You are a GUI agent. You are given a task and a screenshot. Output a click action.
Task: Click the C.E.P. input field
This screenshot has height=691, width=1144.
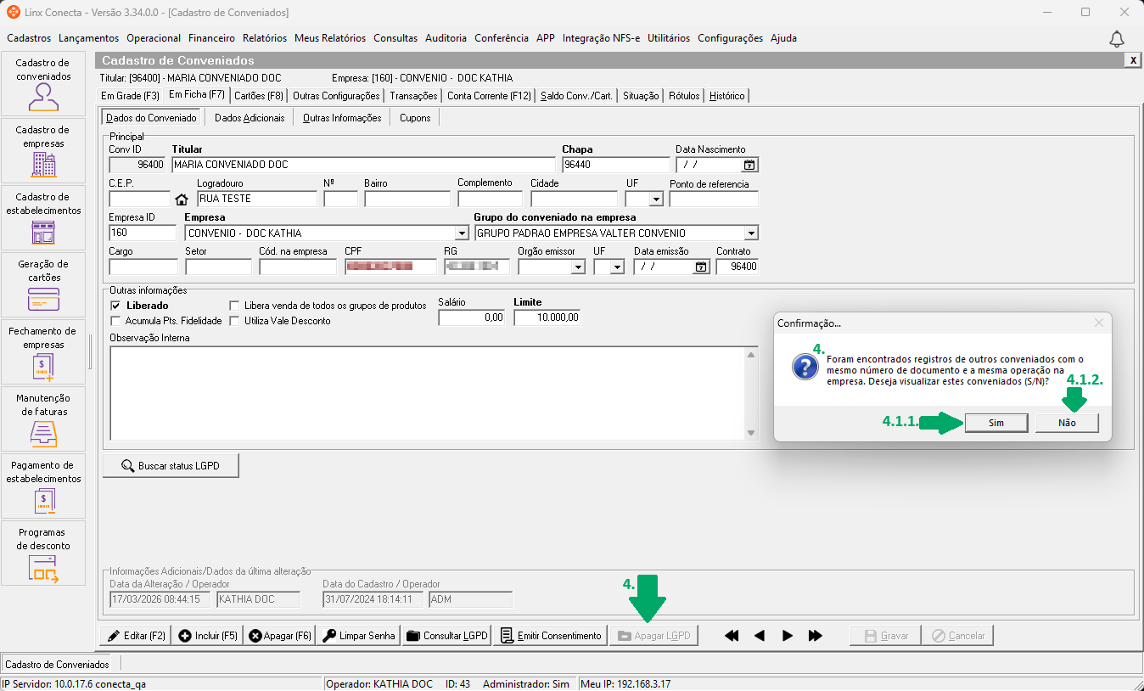tap(140, 199)
